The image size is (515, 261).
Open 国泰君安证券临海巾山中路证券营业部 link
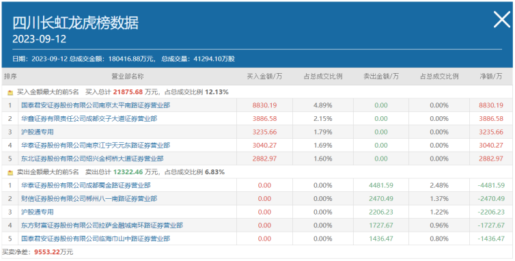96,238
